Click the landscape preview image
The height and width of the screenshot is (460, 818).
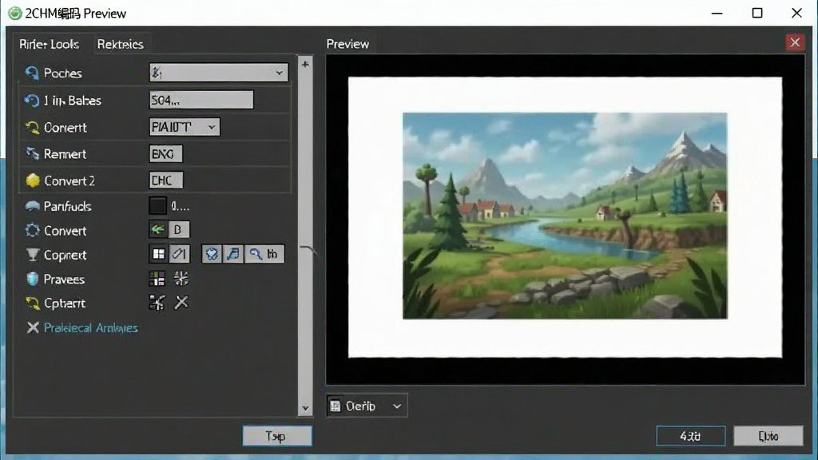point(565,216)
